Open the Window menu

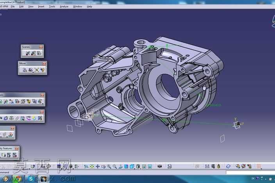[x=77, y=7]
